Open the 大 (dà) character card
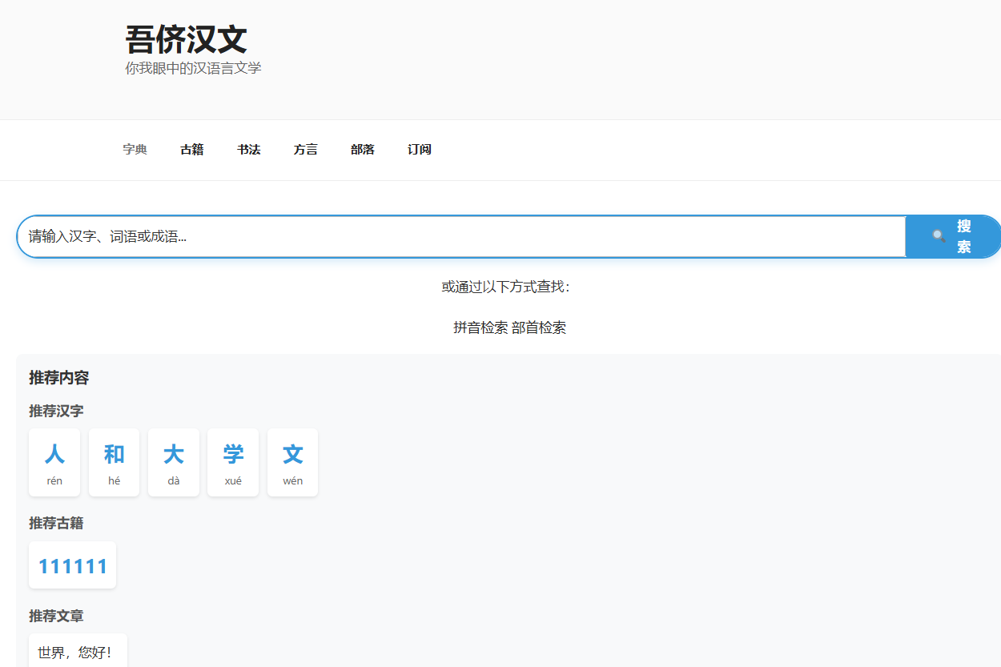Screen dimensions: 1001x667 tap(174, 462)
